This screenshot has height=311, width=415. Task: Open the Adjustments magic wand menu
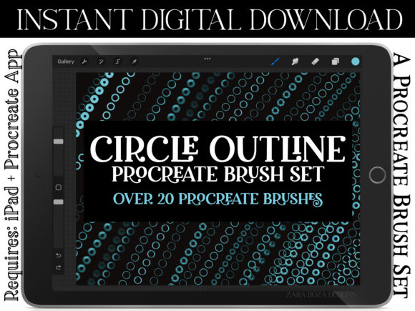coord(101,61)
